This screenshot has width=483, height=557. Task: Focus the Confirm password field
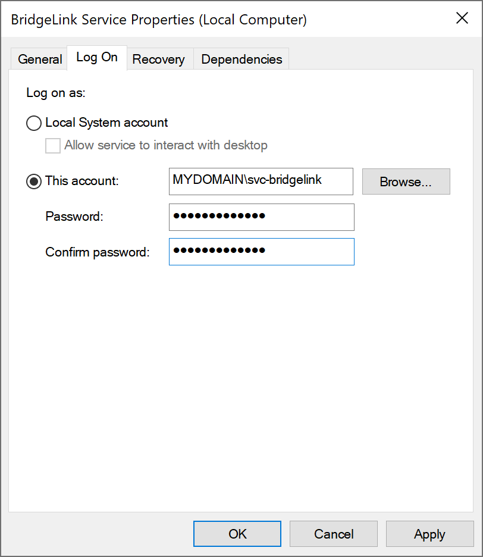[262, 252]
